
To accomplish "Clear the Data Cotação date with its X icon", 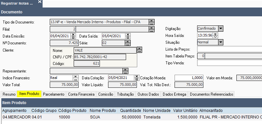I will pos(137,76).
